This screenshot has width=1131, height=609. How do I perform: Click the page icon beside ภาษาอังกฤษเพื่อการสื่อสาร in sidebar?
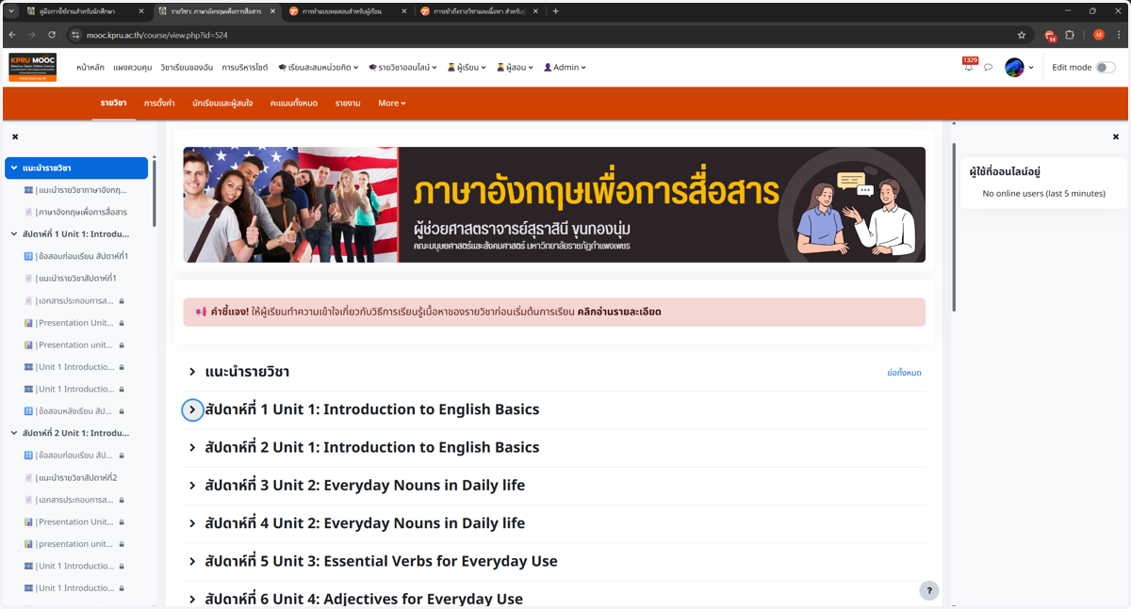click(28, 212)
